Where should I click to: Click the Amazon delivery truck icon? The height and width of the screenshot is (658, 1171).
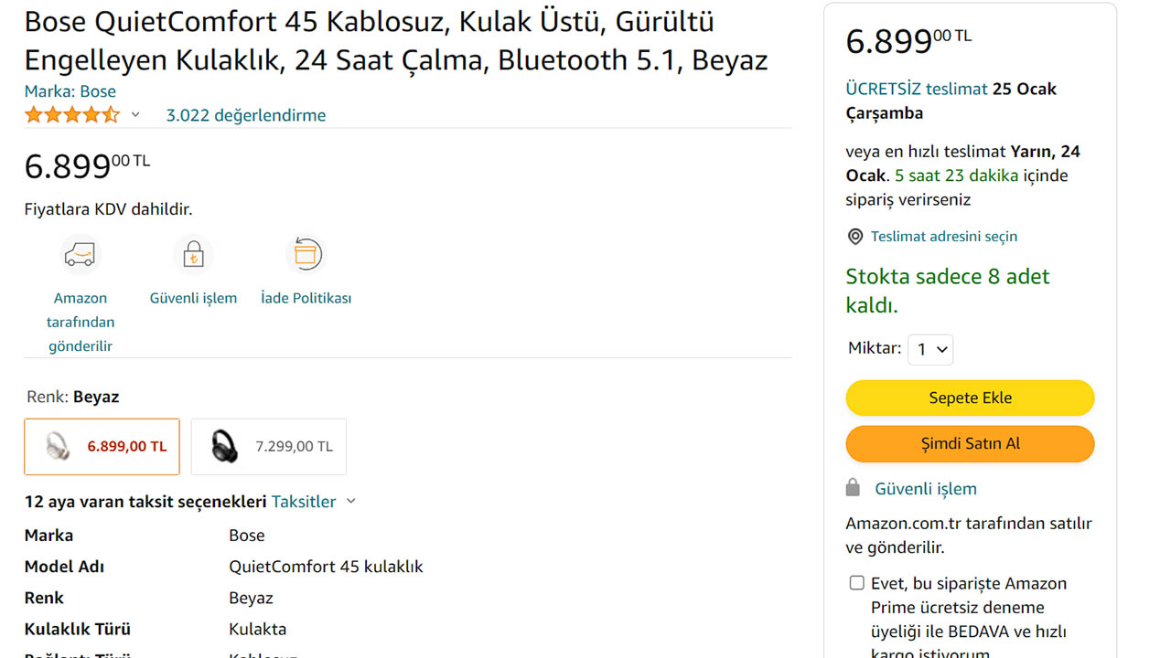click(81, 255)
